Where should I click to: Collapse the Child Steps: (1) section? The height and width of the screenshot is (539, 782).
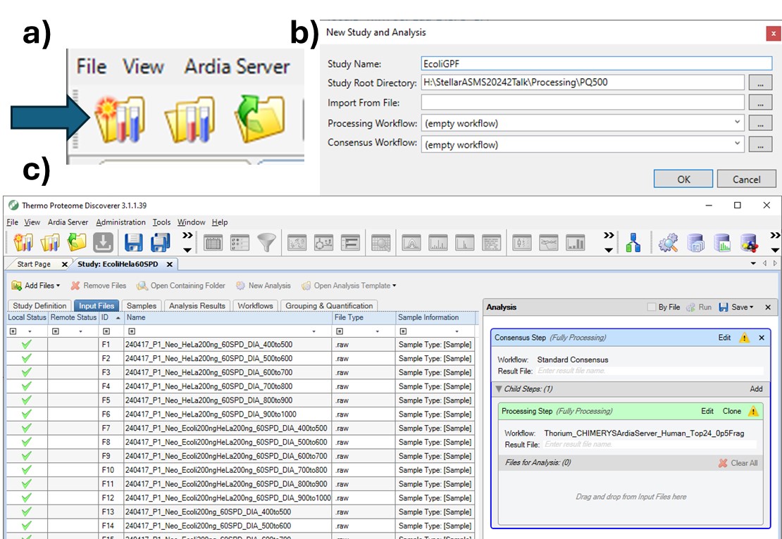click(499, 388)
